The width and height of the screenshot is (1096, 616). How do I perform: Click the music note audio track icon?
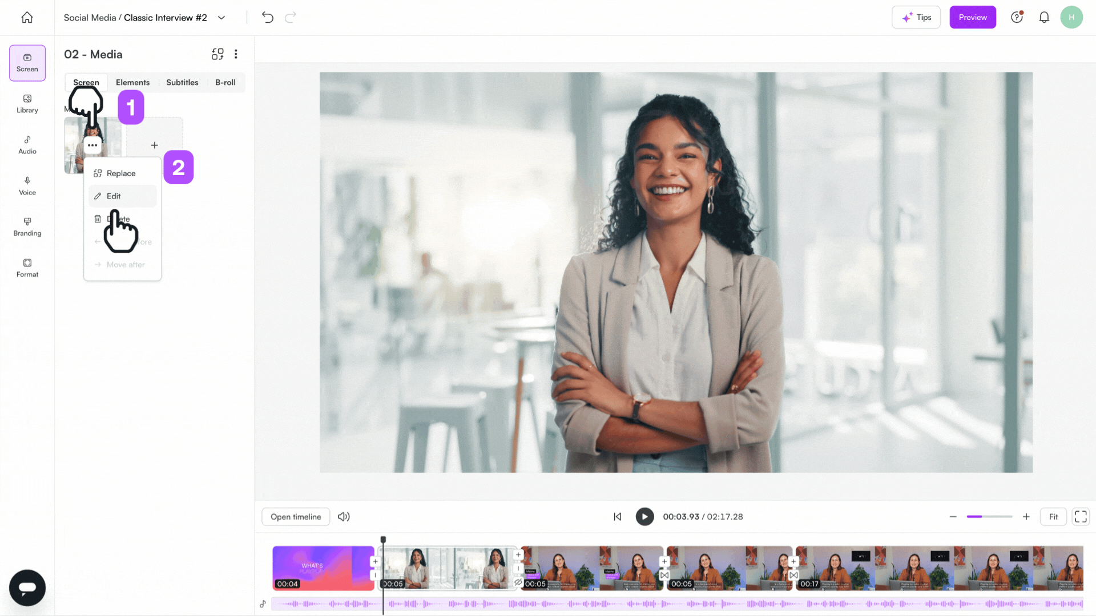pyautogui.click(x=263, y=603)
